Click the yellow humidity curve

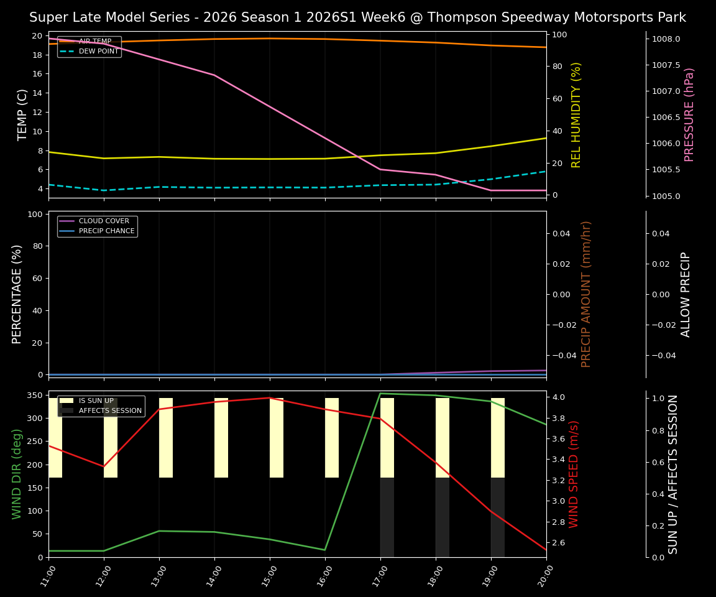pos(249,159)
